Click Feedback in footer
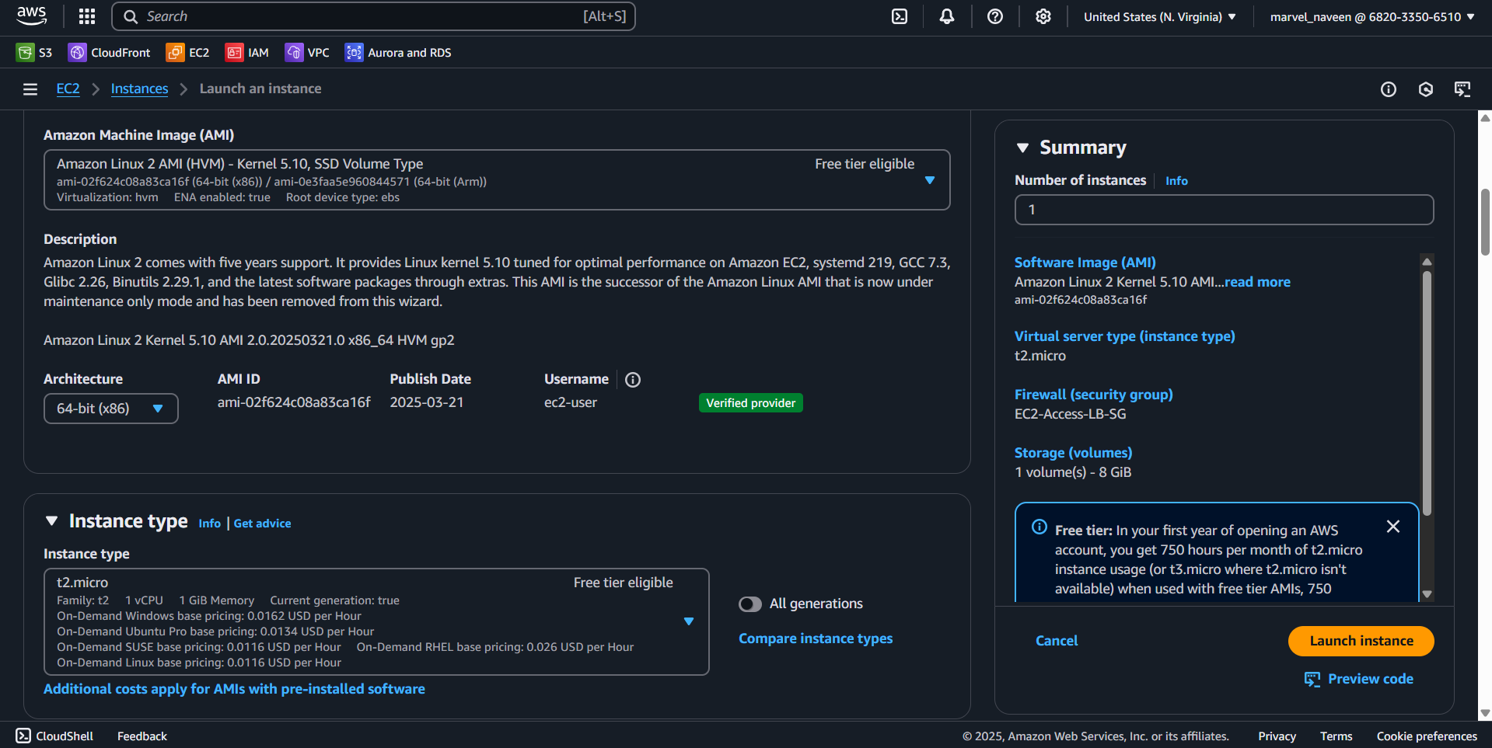Image resolution: width=1492 pixels, height=748 pixels. click(x=142, y=736)
